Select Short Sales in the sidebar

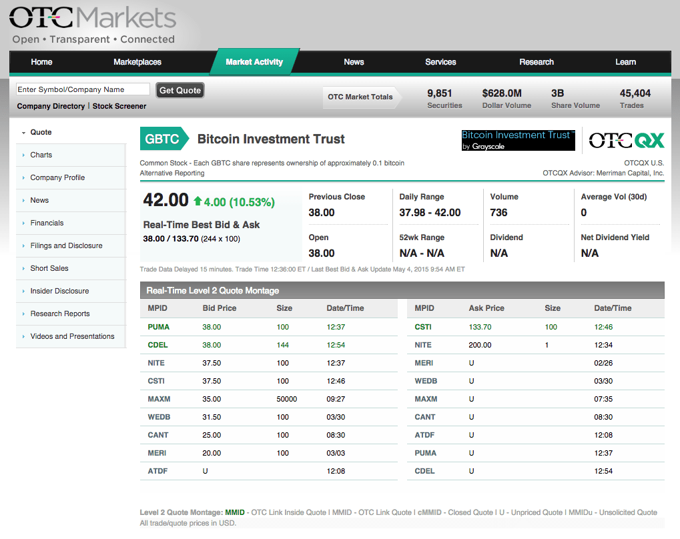pyautogui.click(x=49, y=268)
